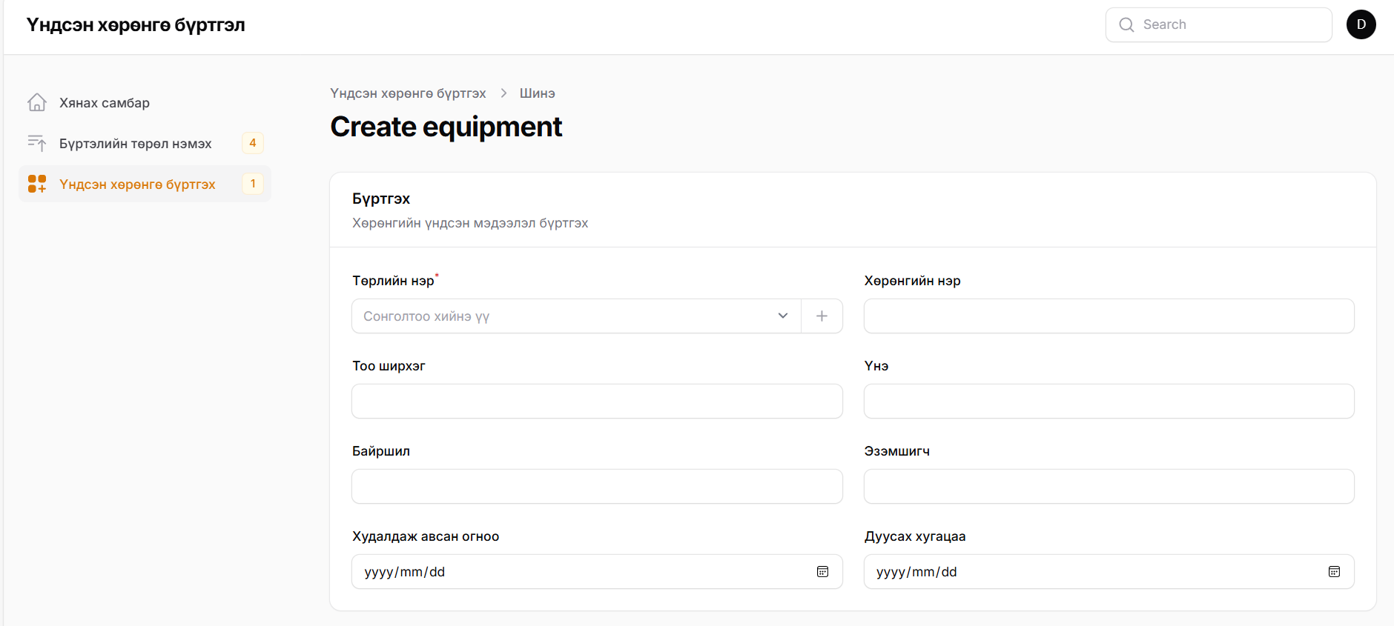Click the chevron arrow in Сонголтоо хийнэ үү

coord(782,316)
